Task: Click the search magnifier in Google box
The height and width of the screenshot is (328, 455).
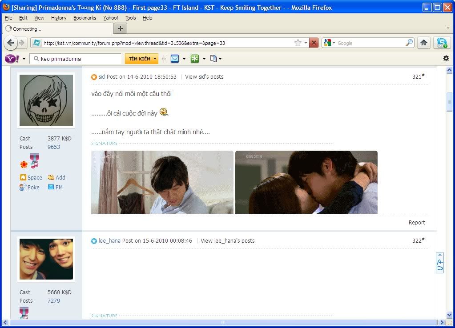Action: coord(409,43)
